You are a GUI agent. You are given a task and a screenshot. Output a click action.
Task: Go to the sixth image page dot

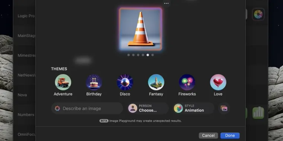coord(153,55)
